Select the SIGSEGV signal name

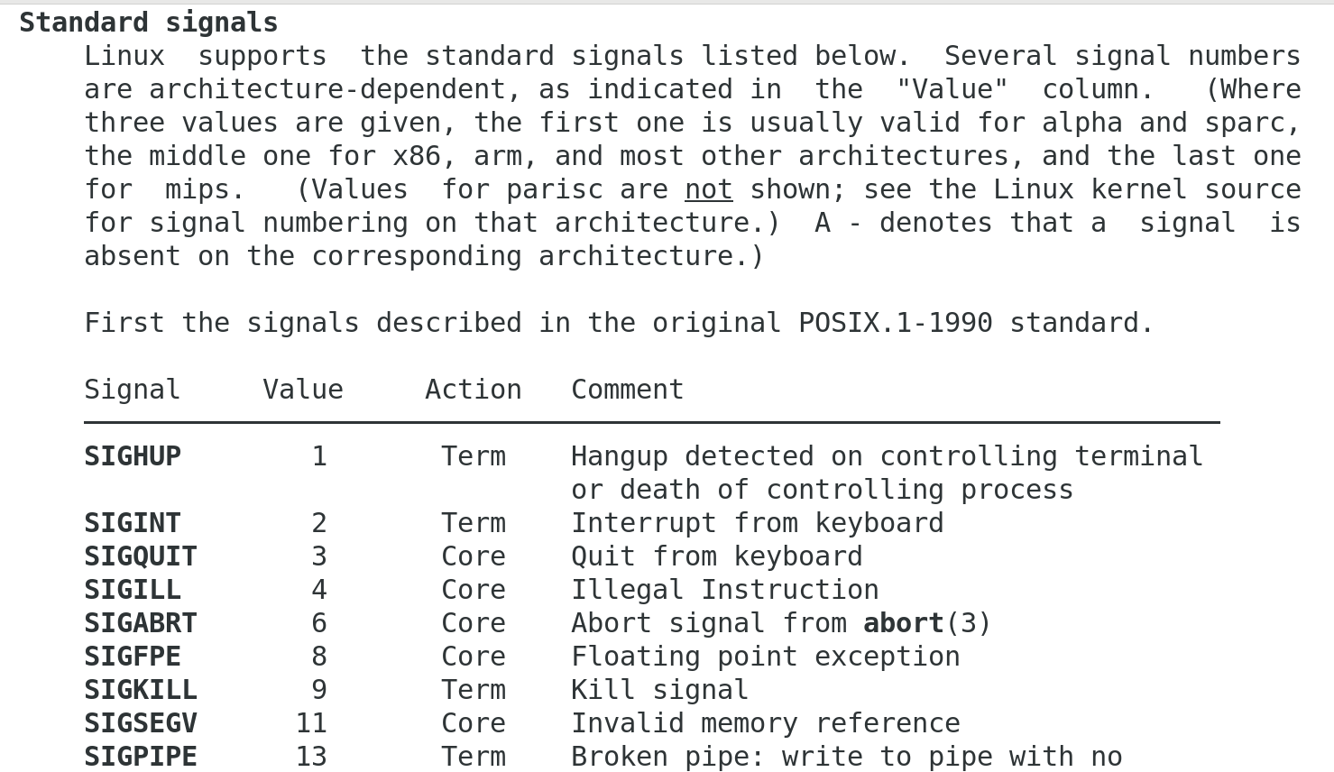click(141, 723)
